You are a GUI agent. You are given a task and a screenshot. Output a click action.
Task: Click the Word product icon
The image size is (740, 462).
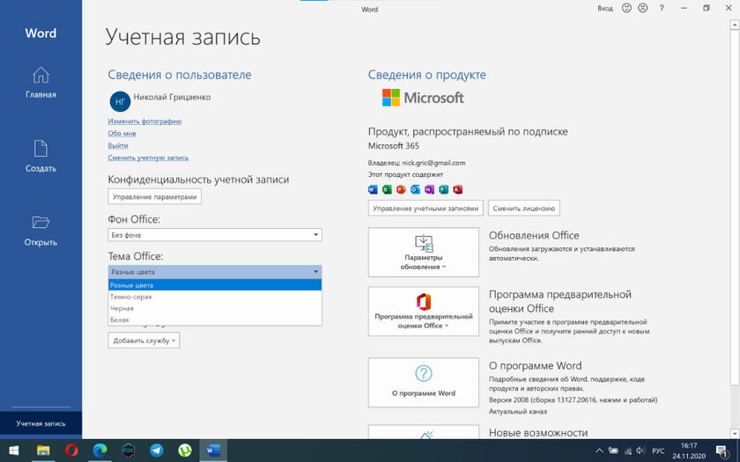click(373, 189)
